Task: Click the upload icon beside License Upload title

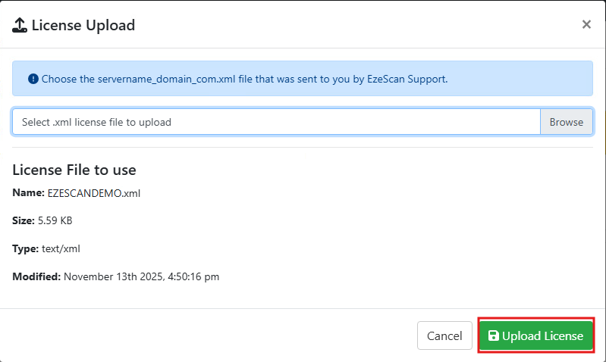Action: coord(20,25)
